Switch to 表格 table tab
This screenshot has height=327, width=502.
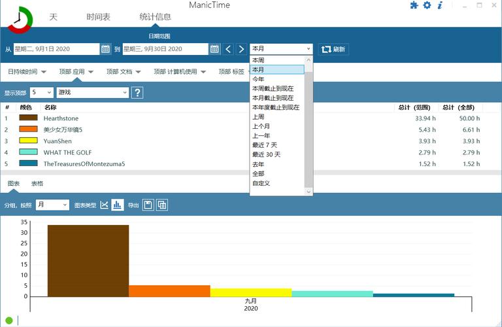(37, 184)
